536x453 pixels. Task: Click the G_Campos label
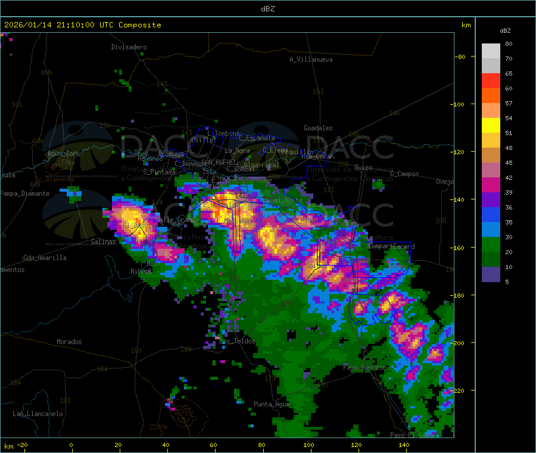pos(405,174)
